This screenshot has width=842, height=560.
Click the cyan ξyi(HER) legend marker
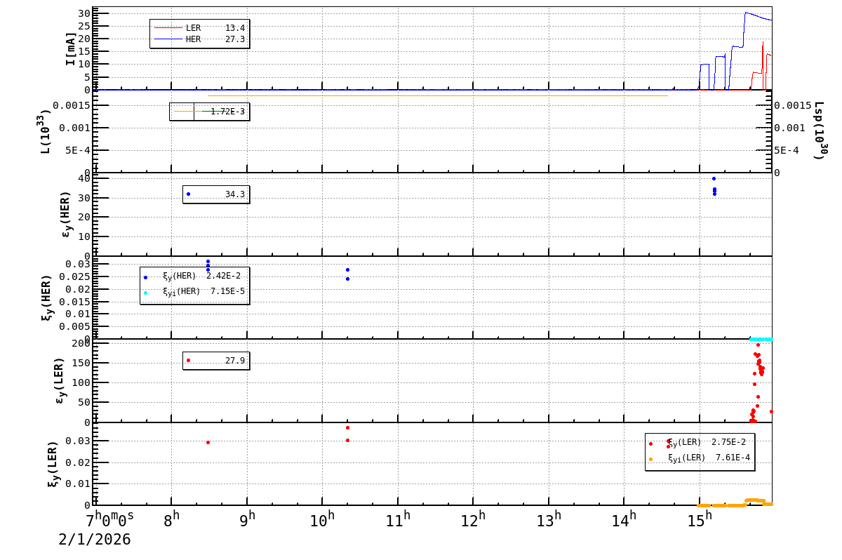click(146, 293)
